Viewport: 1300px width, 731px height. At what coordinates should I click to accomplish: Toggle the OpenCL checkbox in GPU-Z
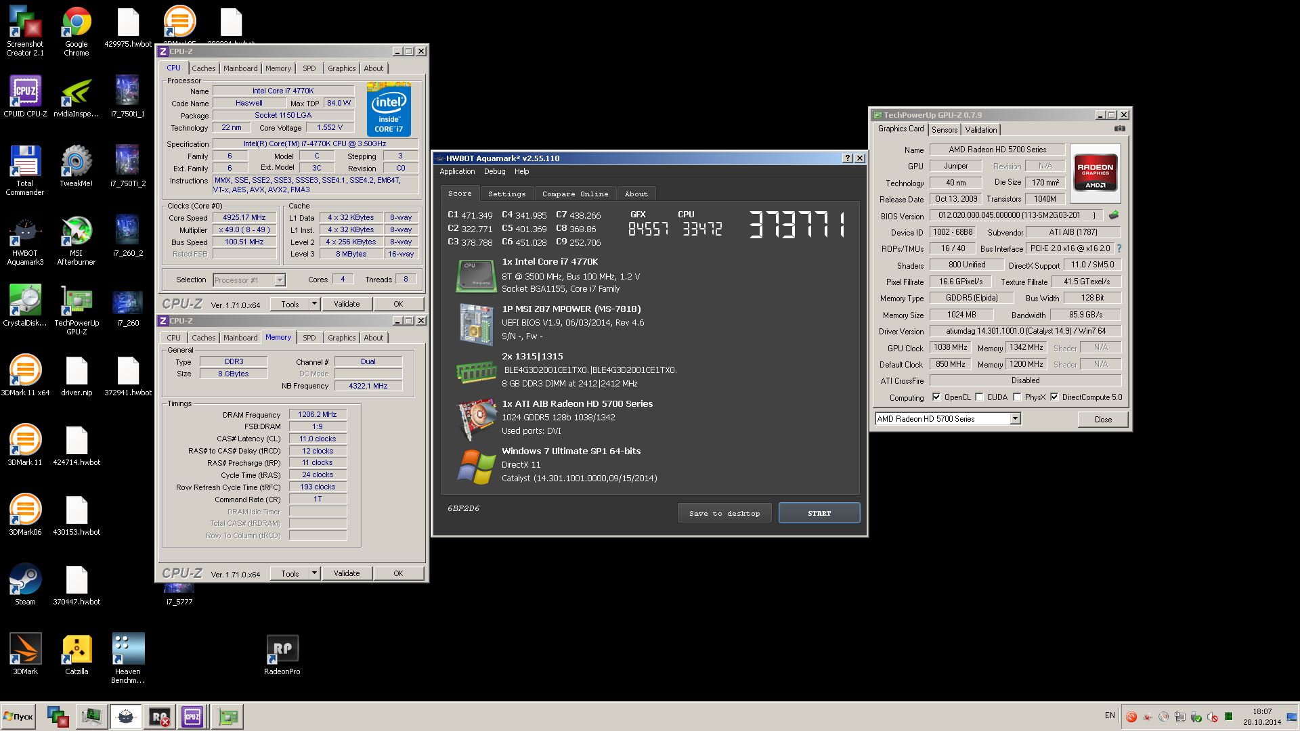(936, 397)
